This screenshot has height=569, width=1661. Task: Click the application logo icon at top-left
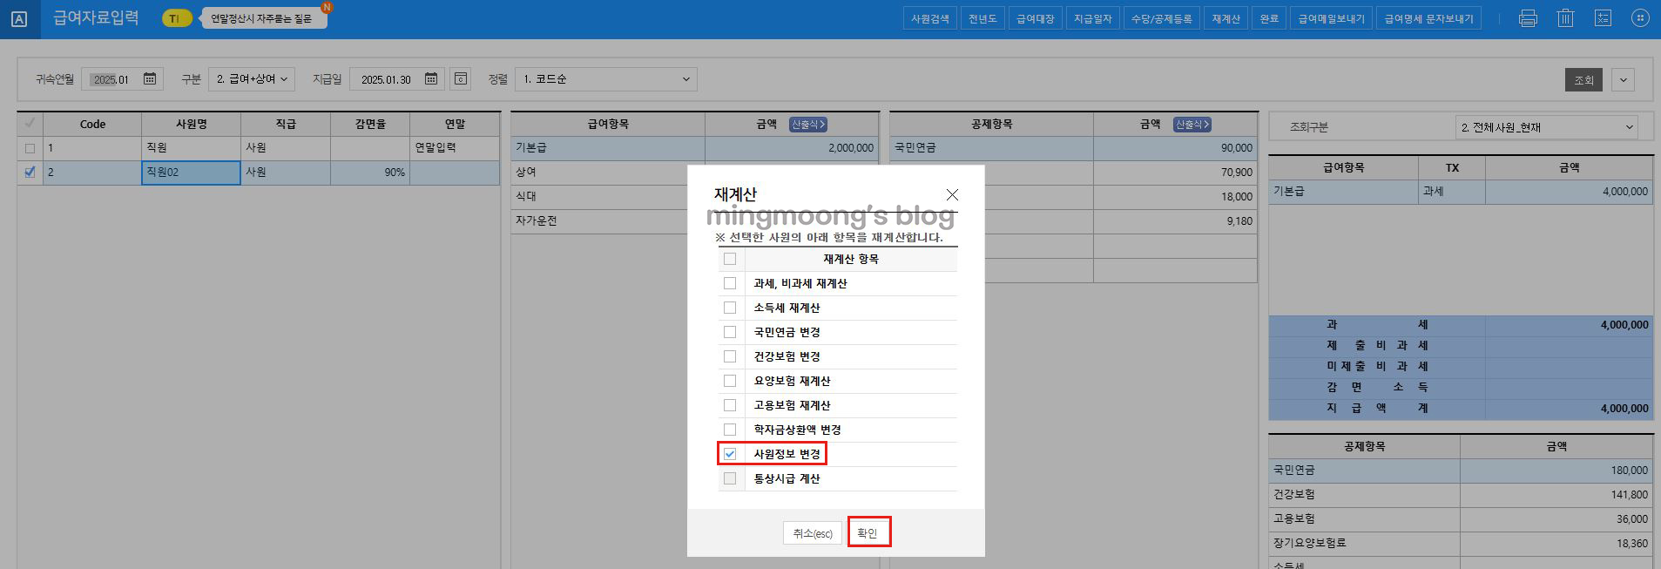coord(19,18)
